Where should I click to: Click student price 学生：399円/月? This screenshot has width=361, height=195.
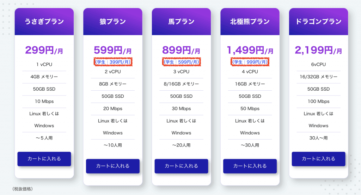click(113, 62)
